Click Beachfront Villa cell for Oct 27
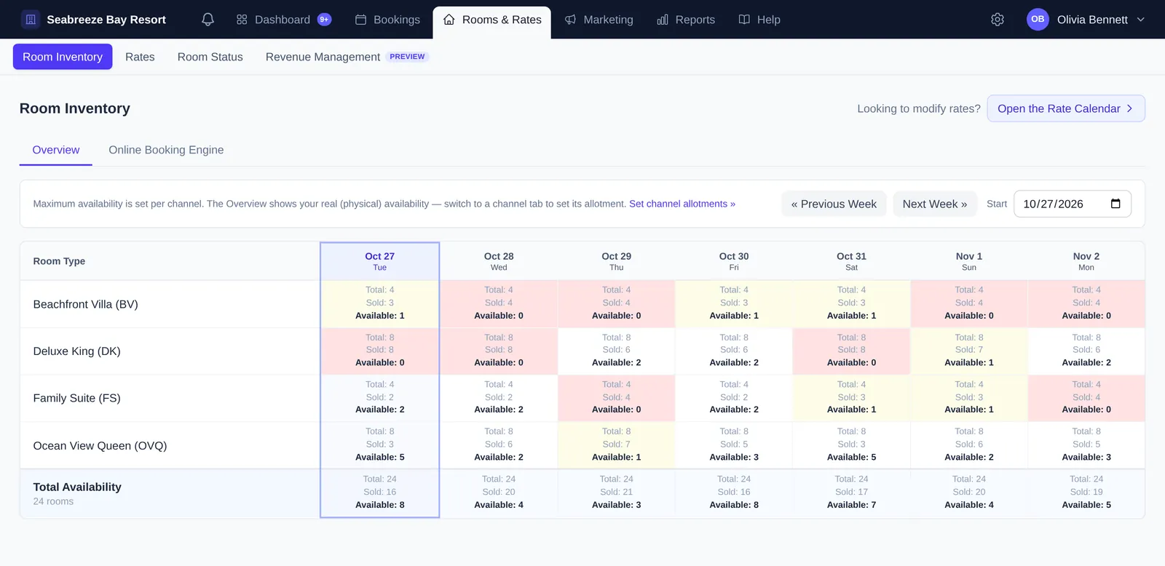This screenshot has height=566, width=1165. point(380,303)
